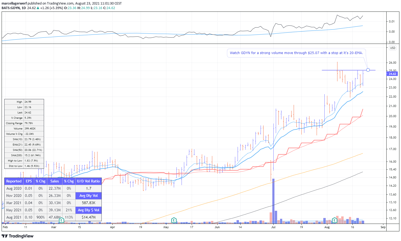Select the 587.83K average volume value

[88, 203]
